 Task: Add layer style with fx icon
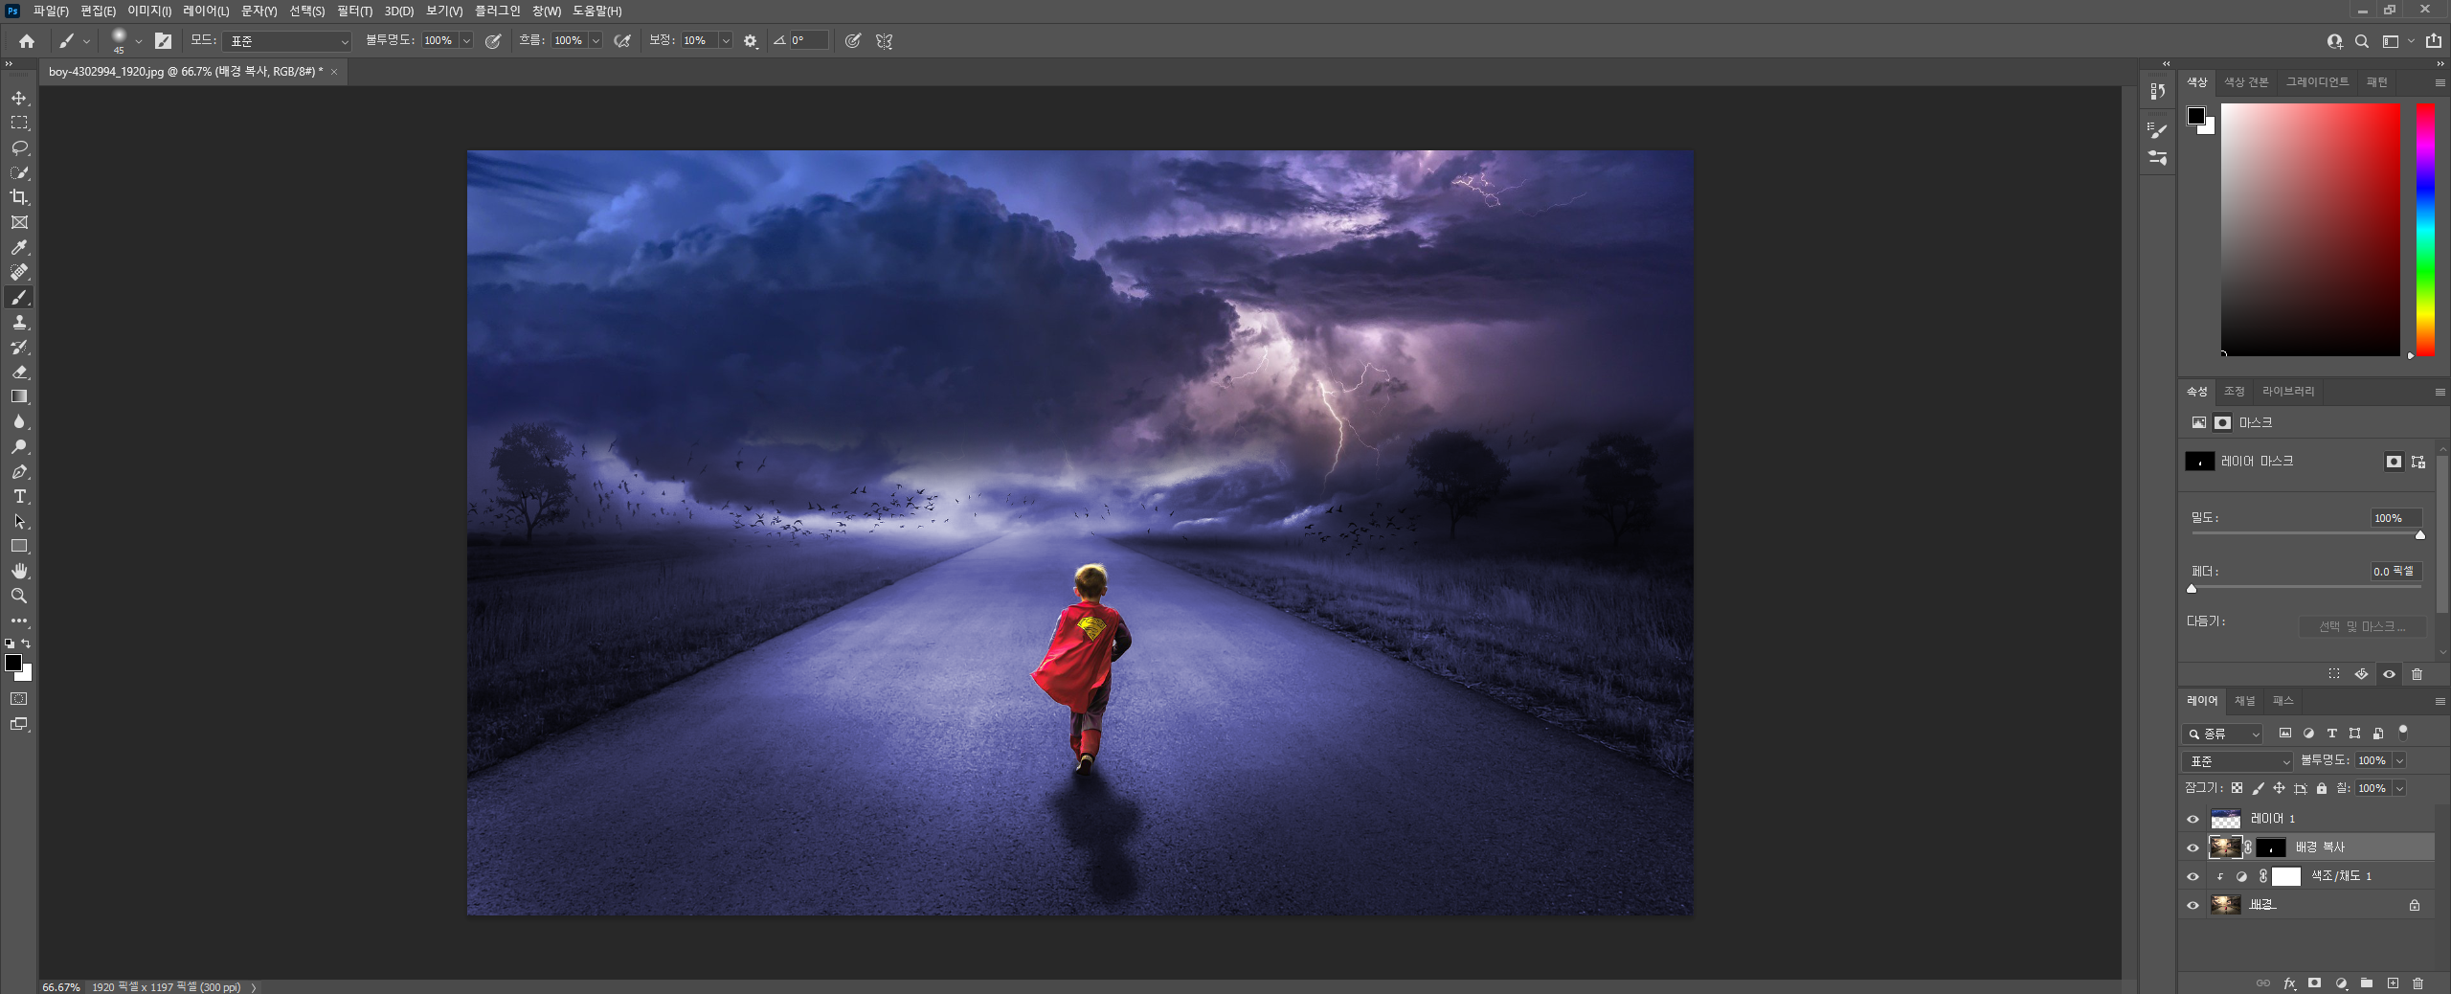[2289, 983]
